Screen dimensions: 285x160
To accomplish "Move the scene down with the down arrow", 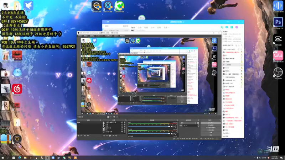I will pyautogui.click(x=88, y=136).
